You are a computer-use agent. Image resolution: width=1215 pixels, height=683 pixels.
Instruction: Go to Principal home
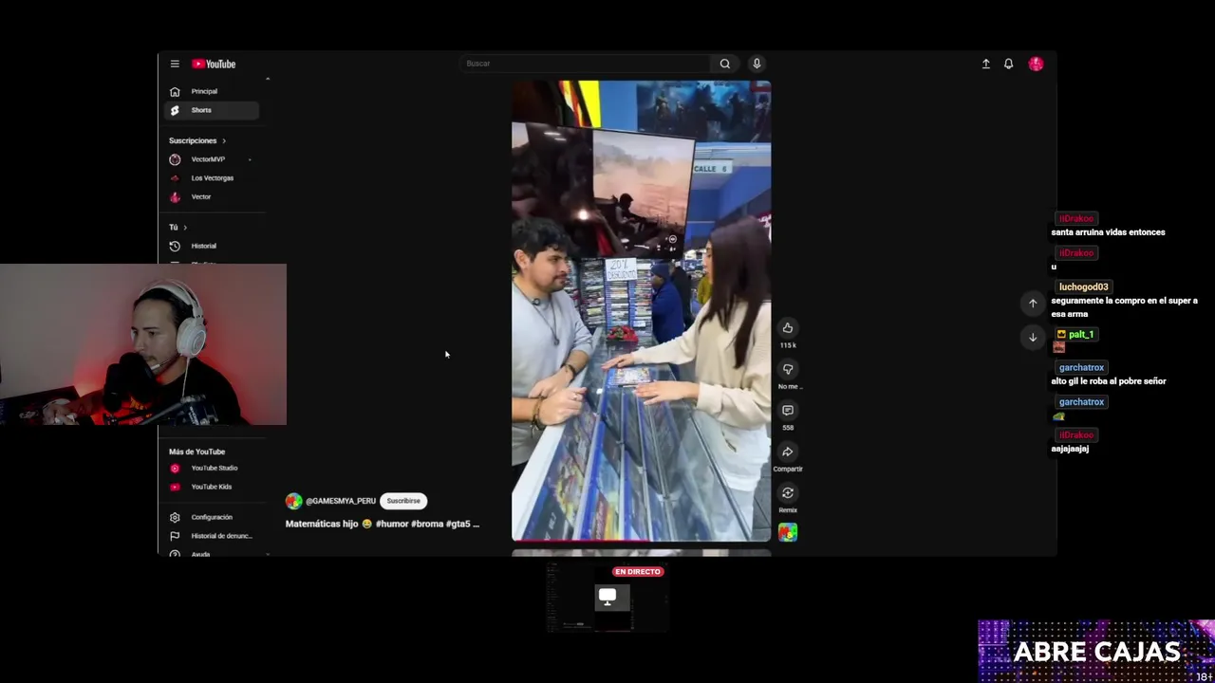211,91
